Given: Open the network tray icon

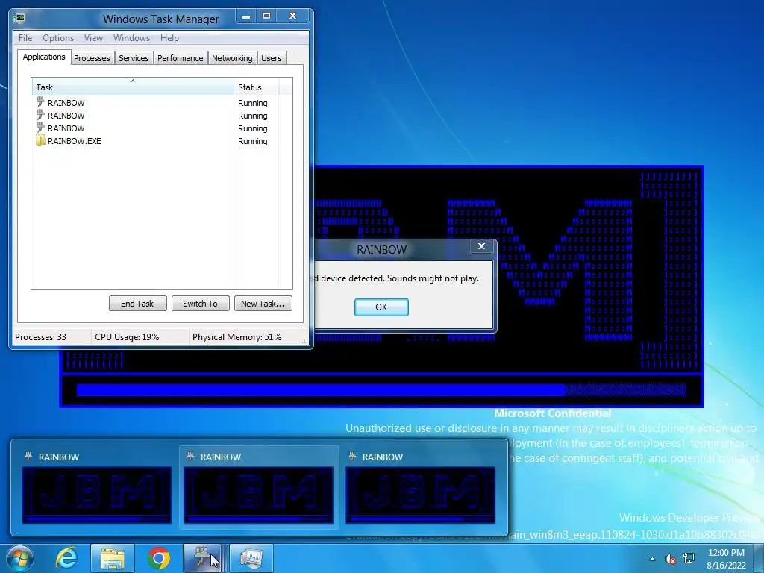Looking at the screenshot, I should [x=689, y=558].
